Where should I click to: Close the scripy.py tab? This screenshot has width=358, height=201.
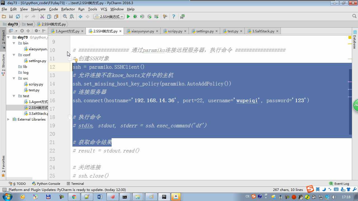185,31
